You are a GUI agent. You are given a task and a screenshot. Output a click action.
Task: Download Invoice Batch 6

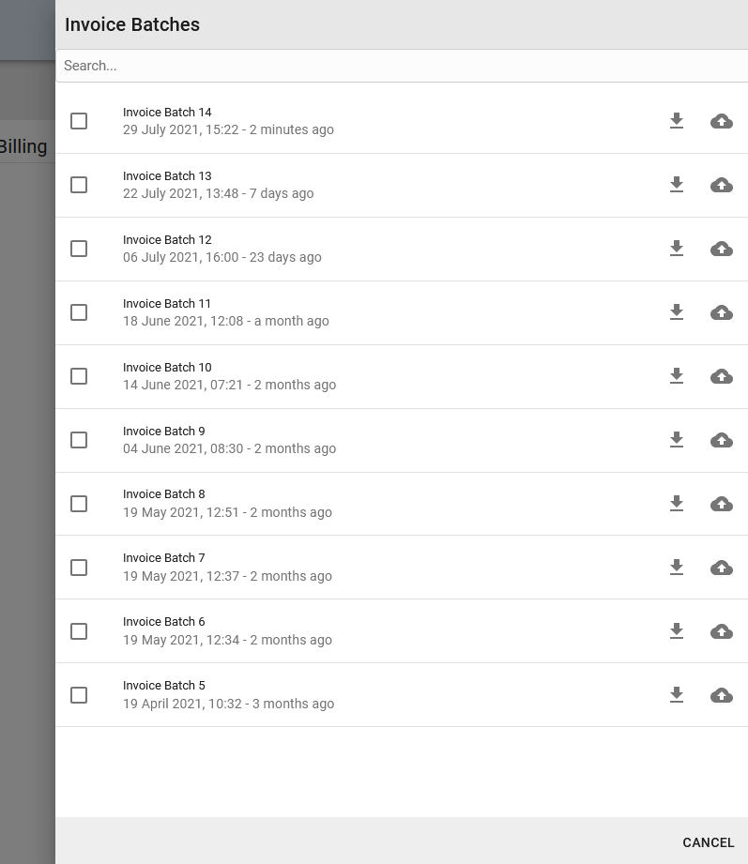[677, 631]
